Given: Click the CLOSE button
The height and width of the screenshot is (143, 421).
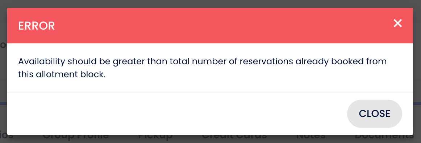Looking at the screenshot, I should (x=375, y=113).
